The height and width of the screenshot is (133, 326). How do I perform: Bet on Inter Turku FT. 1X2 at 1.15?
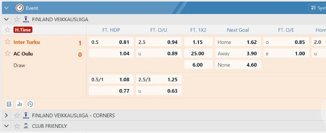pos(198,42)
